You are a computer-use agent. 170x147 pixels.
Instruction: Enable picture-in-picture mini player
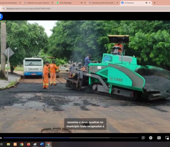pos(167,138)
